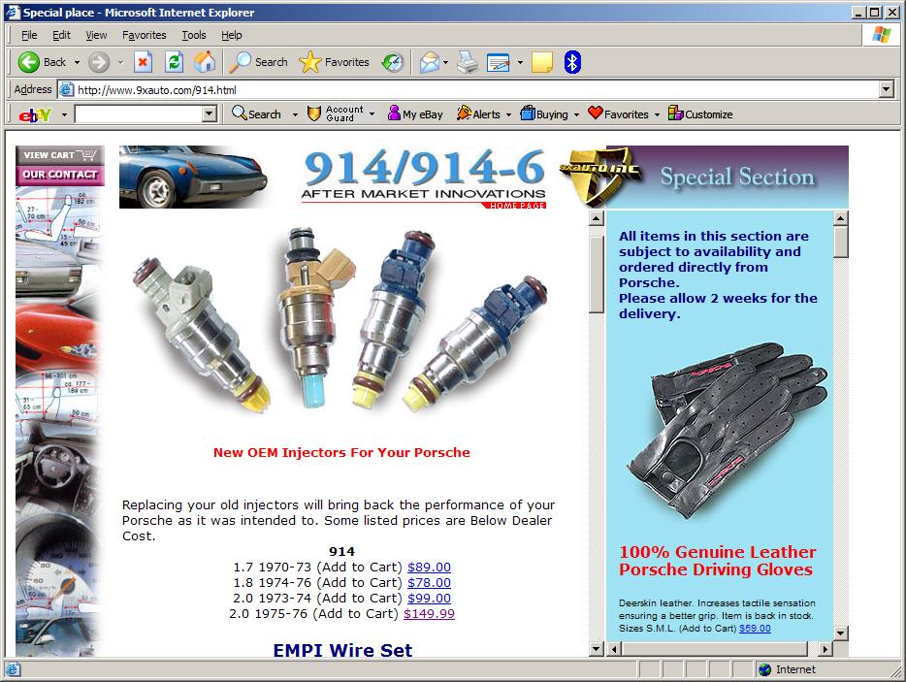Click the main content vertical scrollbar thumb
The image size is (906, 682).
pyautogui.click(x=596, y=269)
